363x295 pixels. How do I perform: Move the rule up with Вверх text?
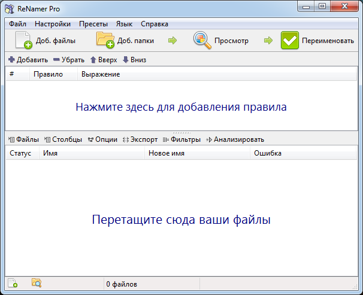(108, 60)
